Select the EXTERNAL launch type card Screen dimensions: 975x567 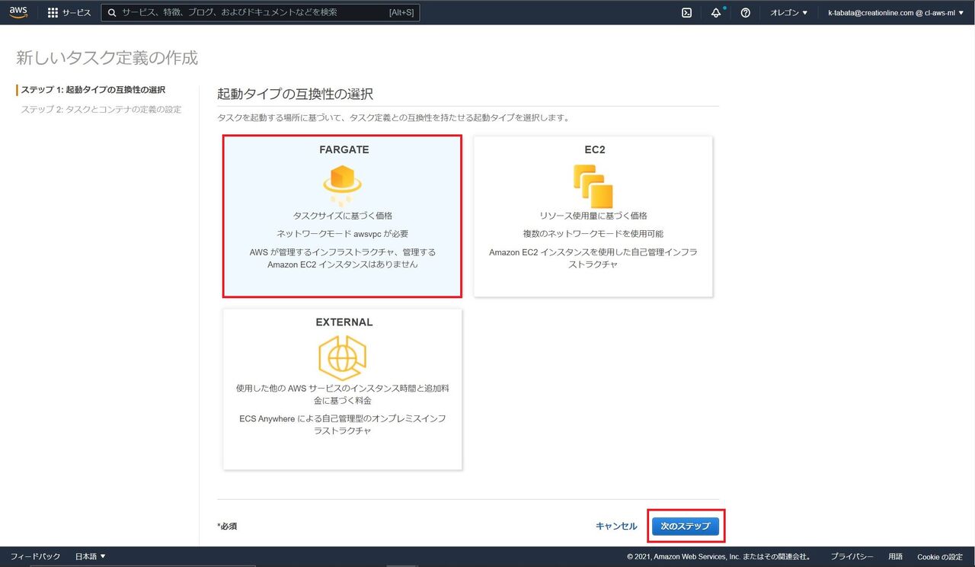(343, 389)
